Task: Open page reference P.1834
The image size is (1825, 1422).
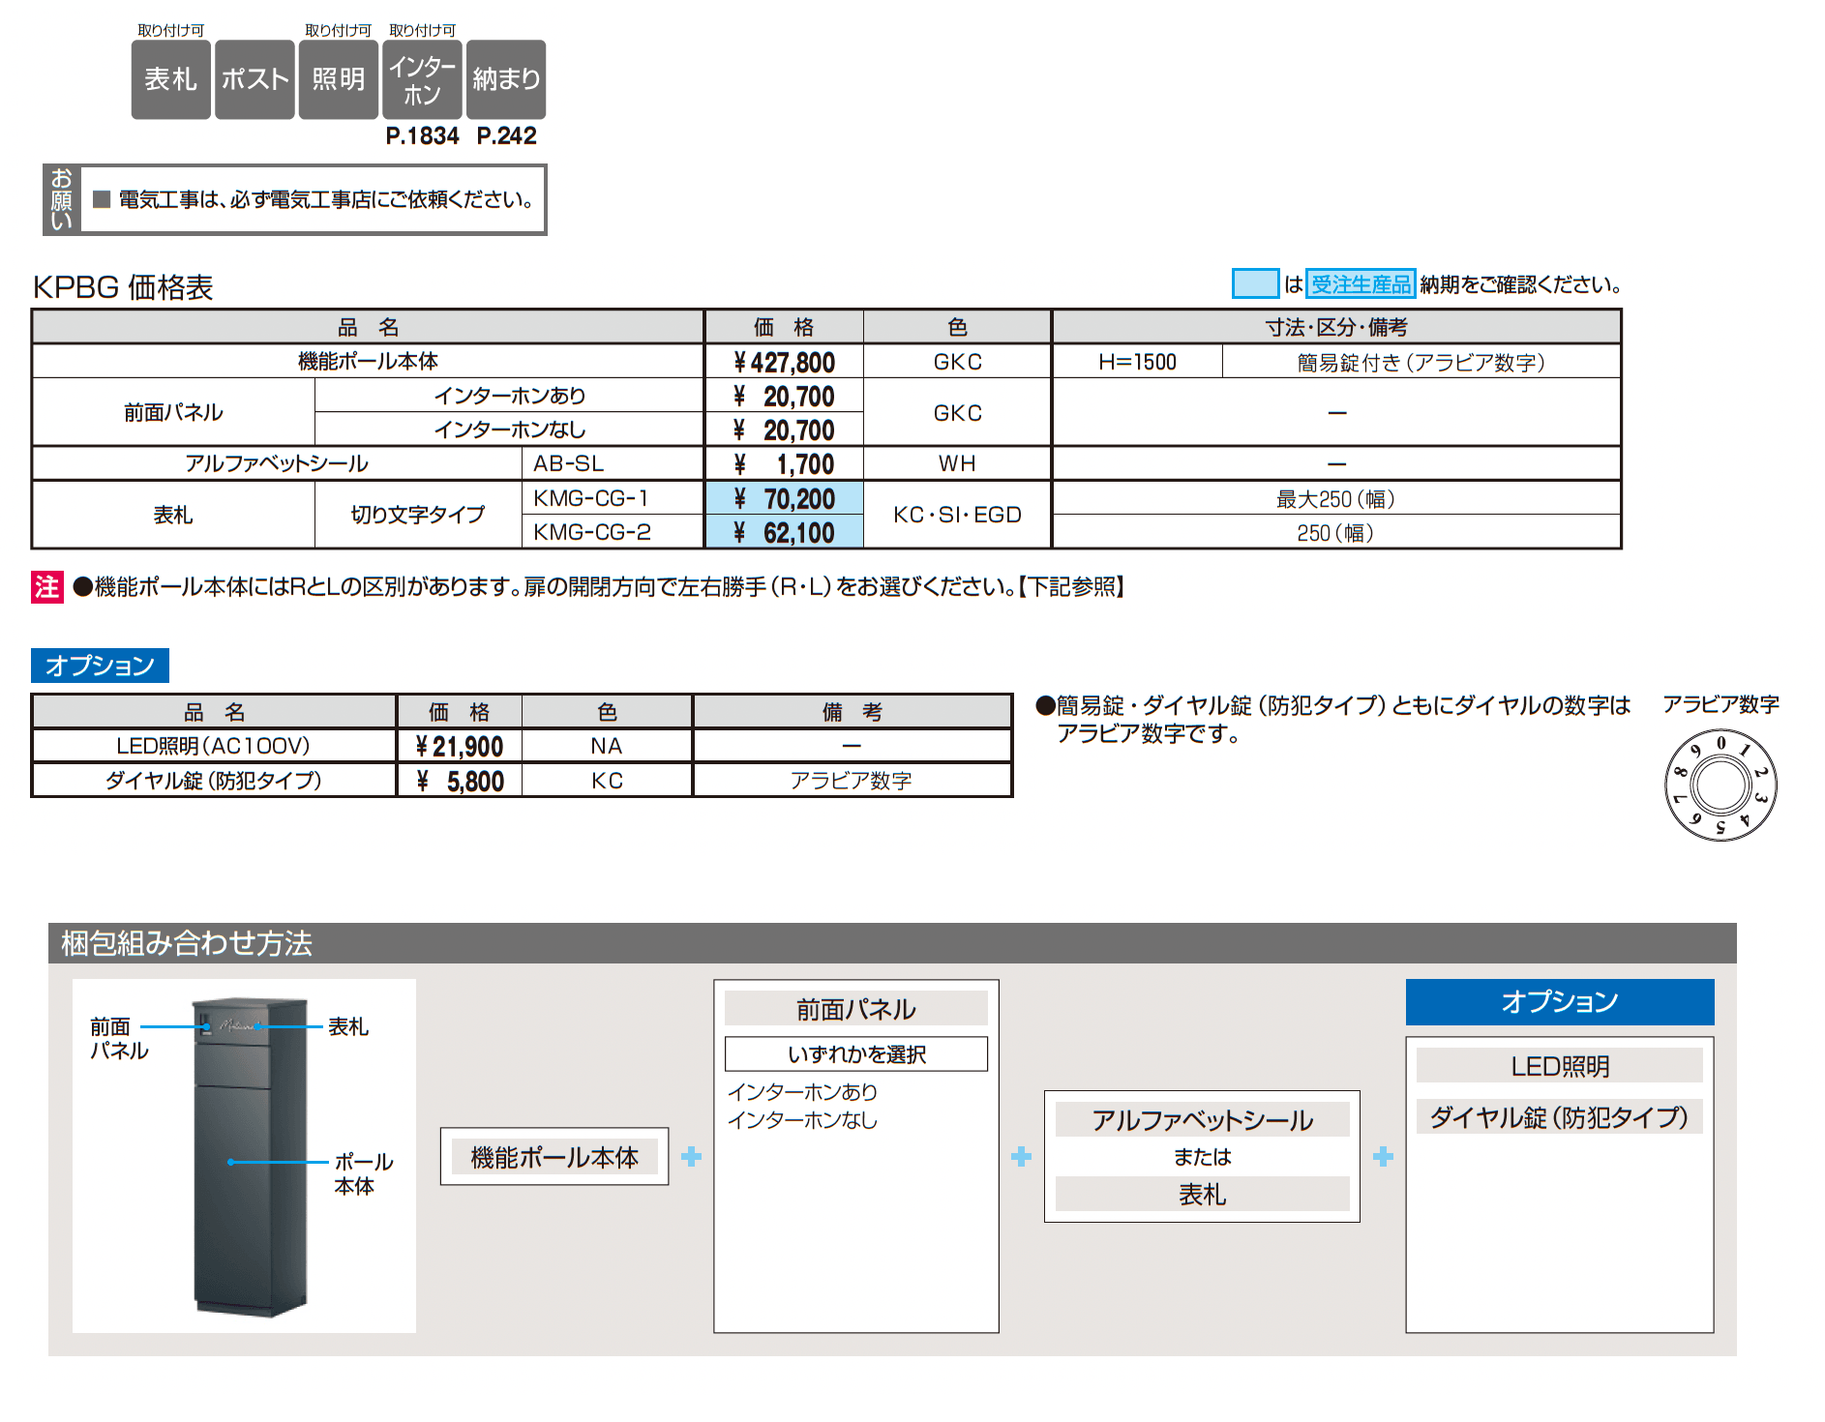Action: [422, 136]
